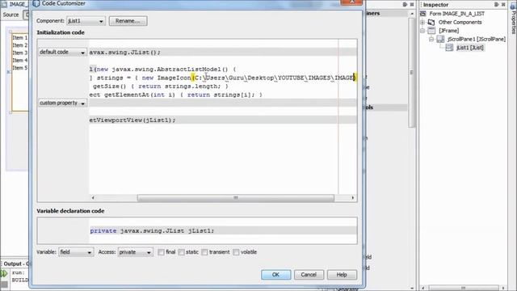Click the green re-run icon in Output

[3, 273]
